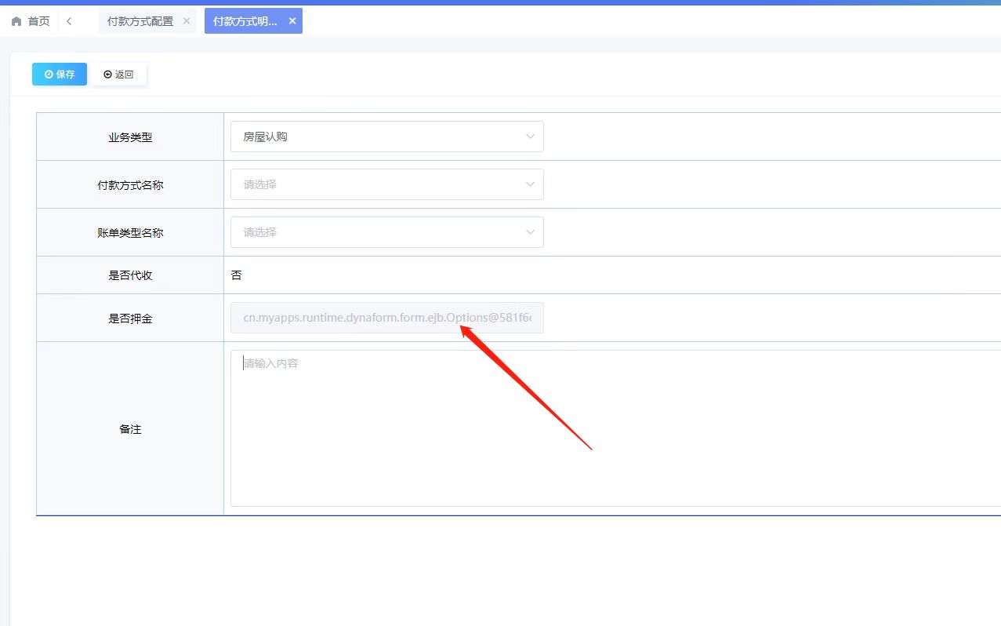Viewport: 1001px width, 626px height.
Task: Open the 业务类型 dropdown showing 房屋认购
Action: click(x=387, y=136)
